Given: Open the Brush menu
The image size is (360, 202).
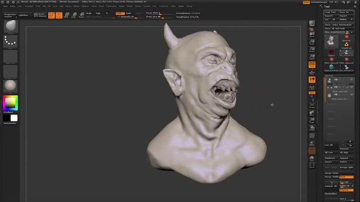Looking at the screenshot, I should pos(12,6).
